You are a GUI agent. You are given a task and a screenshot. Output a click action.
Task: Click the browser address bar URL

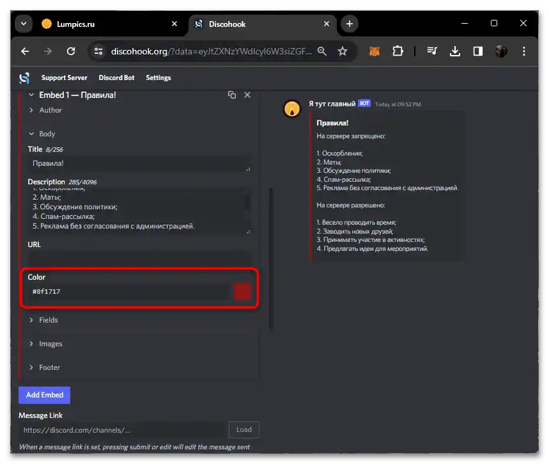point(211,52)
